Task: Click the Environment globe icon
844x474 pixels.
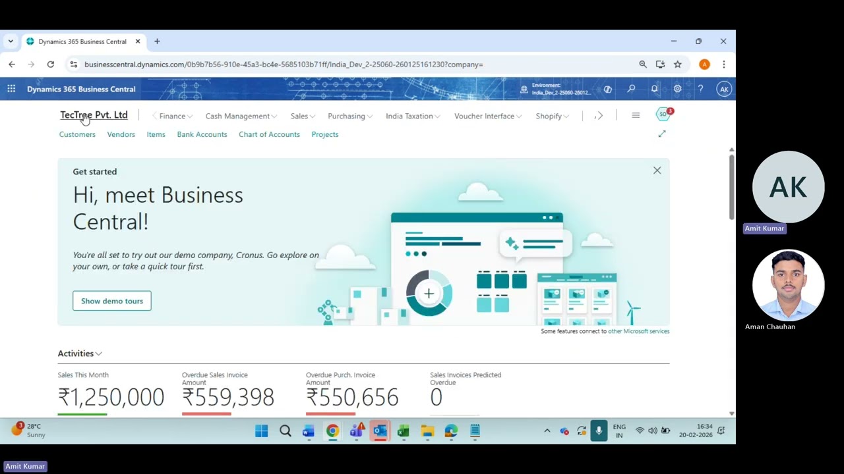Action: click(x=524, y=89)
